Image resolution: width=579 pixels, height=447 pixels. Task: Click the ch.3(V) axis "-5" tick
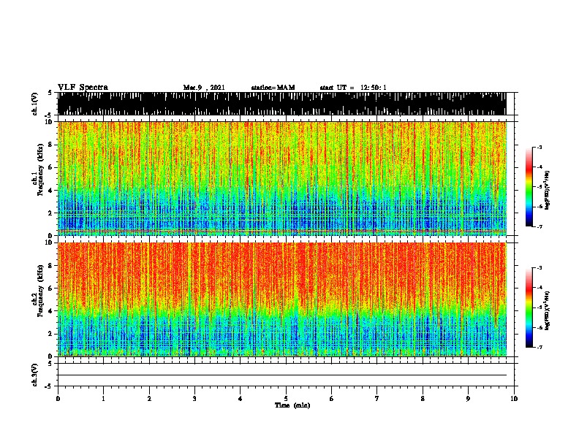(x=49, y=386)
